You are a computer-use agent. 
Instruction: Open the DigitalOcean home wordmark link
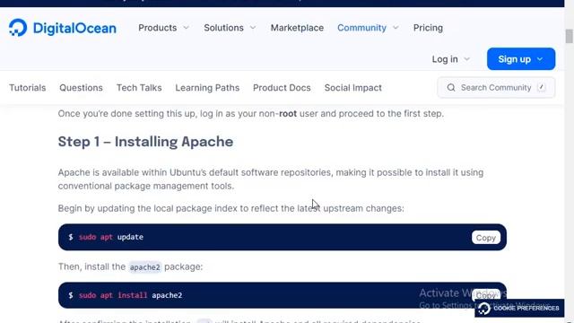(x=74, y=28)
